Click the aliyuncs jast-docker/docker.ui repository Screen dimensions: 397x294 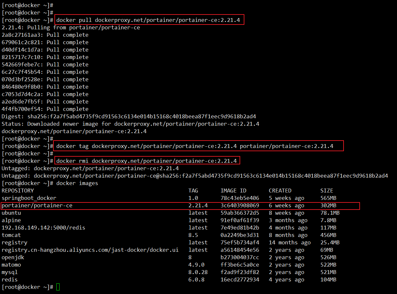[x=90, y=250]
